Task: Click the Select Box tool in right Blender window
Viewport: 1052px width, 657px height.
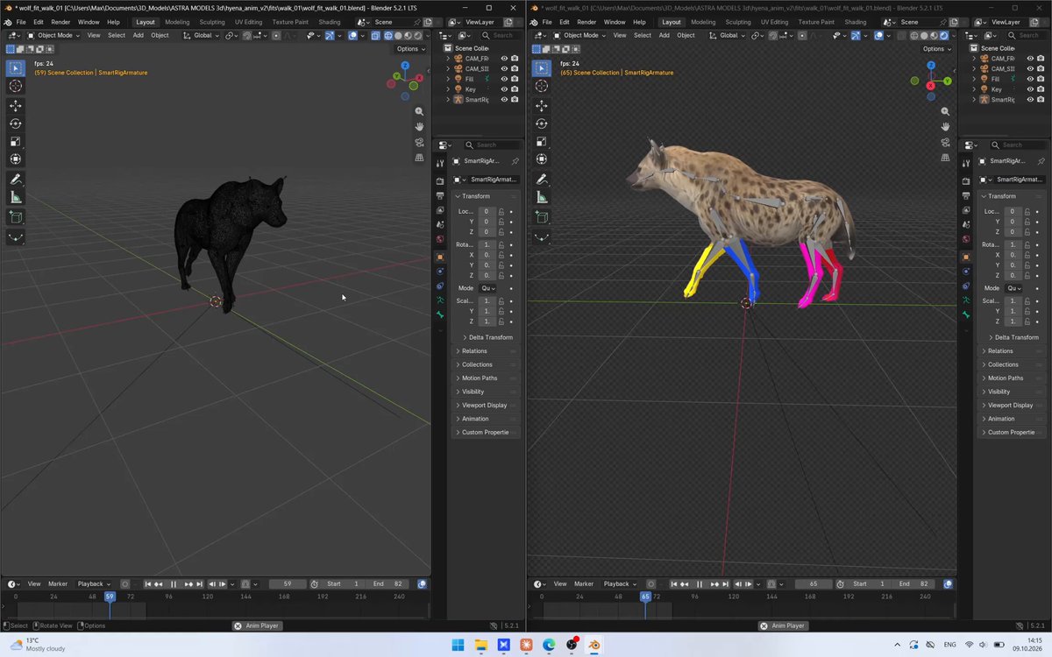Action: click(542, 67)
